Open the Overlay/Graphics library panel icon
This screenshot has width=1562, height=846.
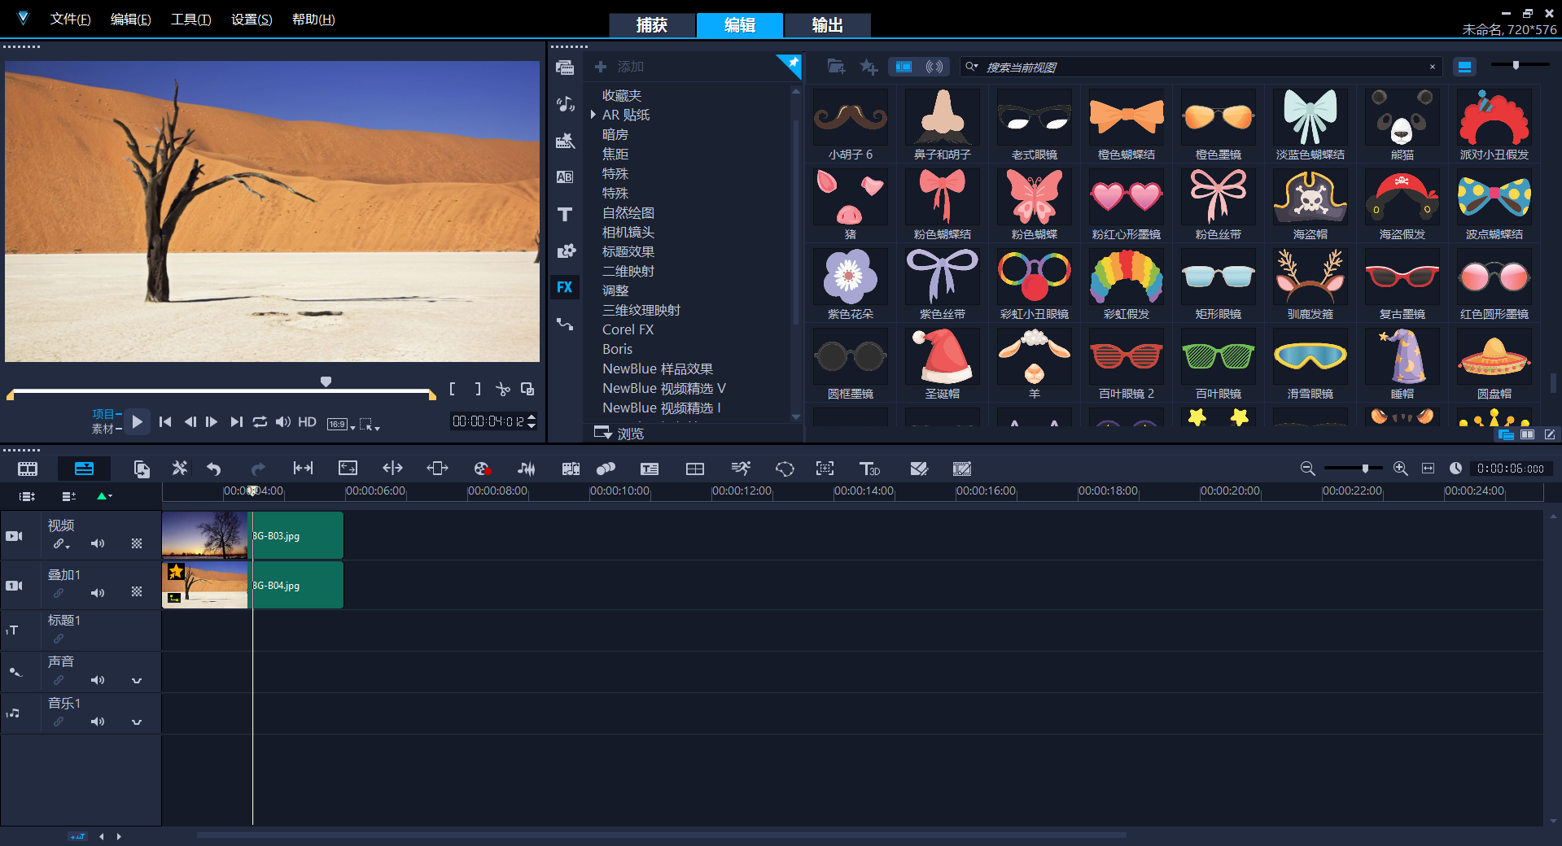565,251
